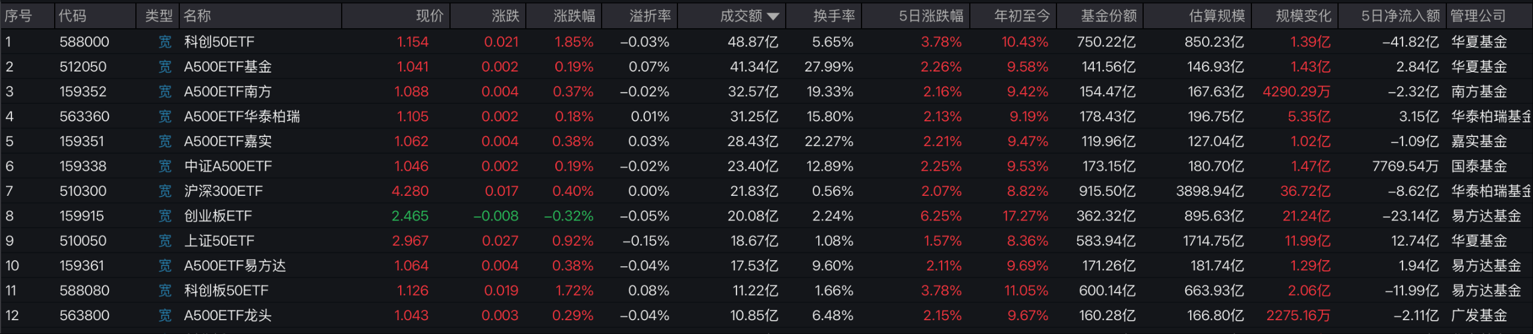Click the 5日净流入额 column header
This screenshot has height=334, width=1533.
[1400, 16]
